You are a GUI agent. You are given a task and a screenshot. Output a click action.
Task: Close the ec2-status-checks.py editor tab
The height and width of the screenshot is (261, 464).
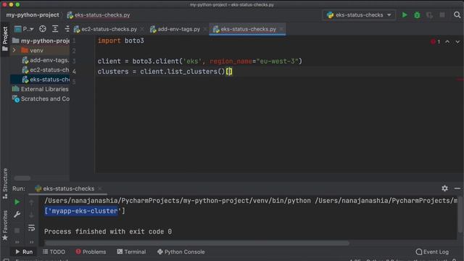click(142, 29)
